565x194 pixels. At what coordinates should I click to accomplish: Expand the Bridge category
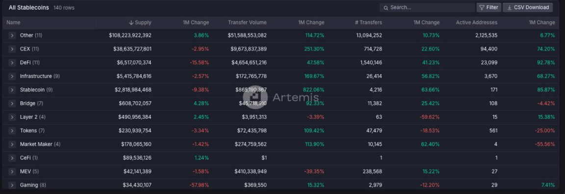(x=12, y=104)
